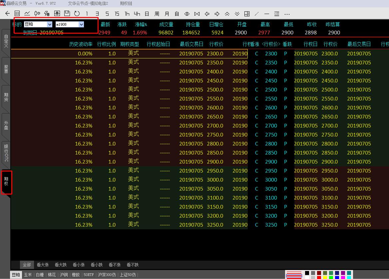Filter options by 看大涨
Image resolution: width=389 pixels, height=279 pixels.
(x=43, y=265)
